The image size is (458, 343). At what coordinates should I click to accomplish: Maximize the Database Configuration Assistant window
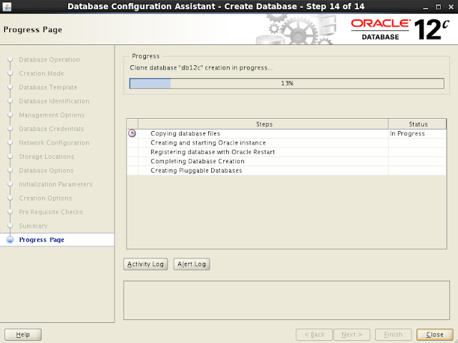point(438,6)
